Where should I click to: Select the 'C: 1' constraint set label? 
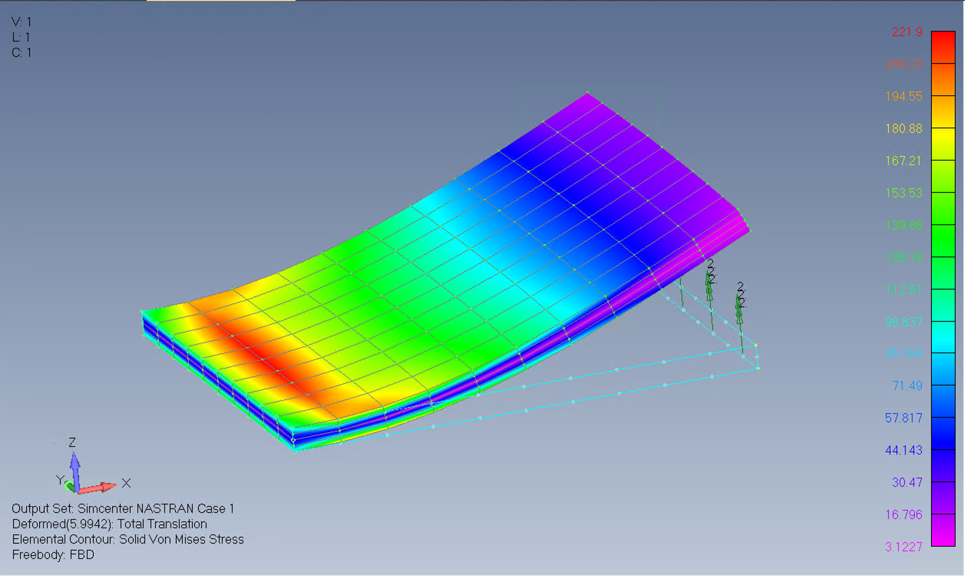point(21,52)
